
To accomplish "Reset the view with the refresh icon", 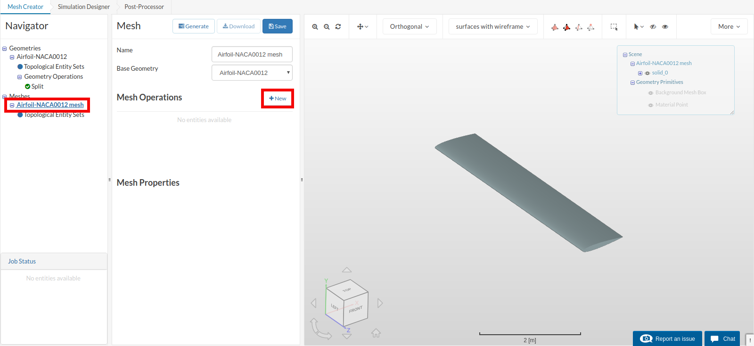I will (338, 27).
